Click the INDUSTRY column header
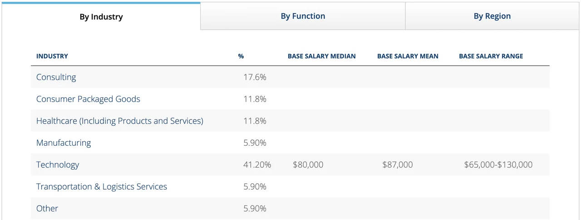Screen dimensions: 581x220 pos(52,56)
